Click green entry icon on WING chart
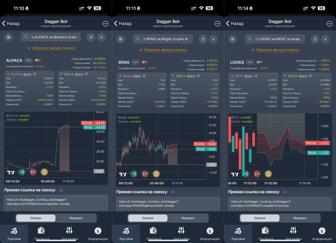Viewport: 336px width, 243px height. 134,174
